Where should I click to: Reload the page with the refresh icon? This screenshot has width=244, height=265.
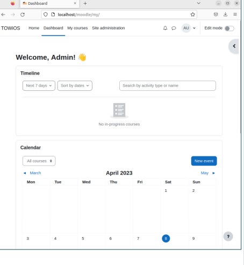point(23,15)
